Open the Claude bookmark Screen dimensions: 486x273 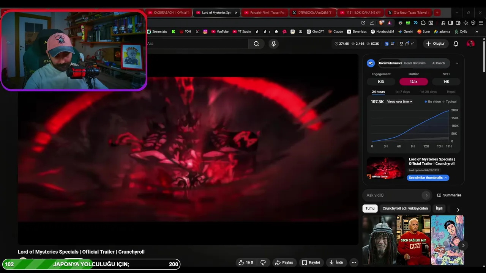336,31
